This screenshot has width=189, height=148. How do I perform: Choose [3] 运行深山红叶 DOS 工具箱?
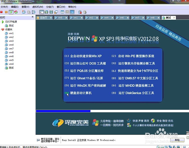(x=85, y=63)
